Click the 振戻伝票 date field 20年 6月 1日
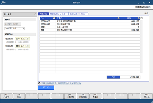This screenshot has width=153, height=103. (x=22, y=46)
